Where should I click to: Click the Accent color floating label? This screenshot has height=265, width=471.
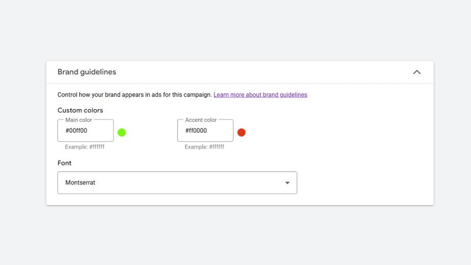pyautogui.click(x=201, y=120)
